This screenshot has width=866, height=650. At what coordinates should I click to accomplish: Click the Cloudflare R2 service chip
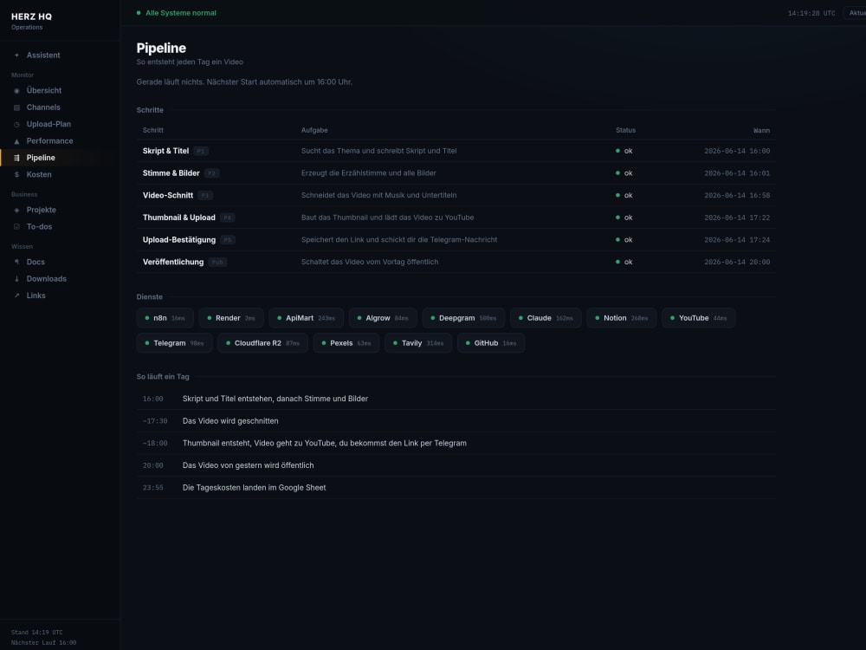(263, 343)
